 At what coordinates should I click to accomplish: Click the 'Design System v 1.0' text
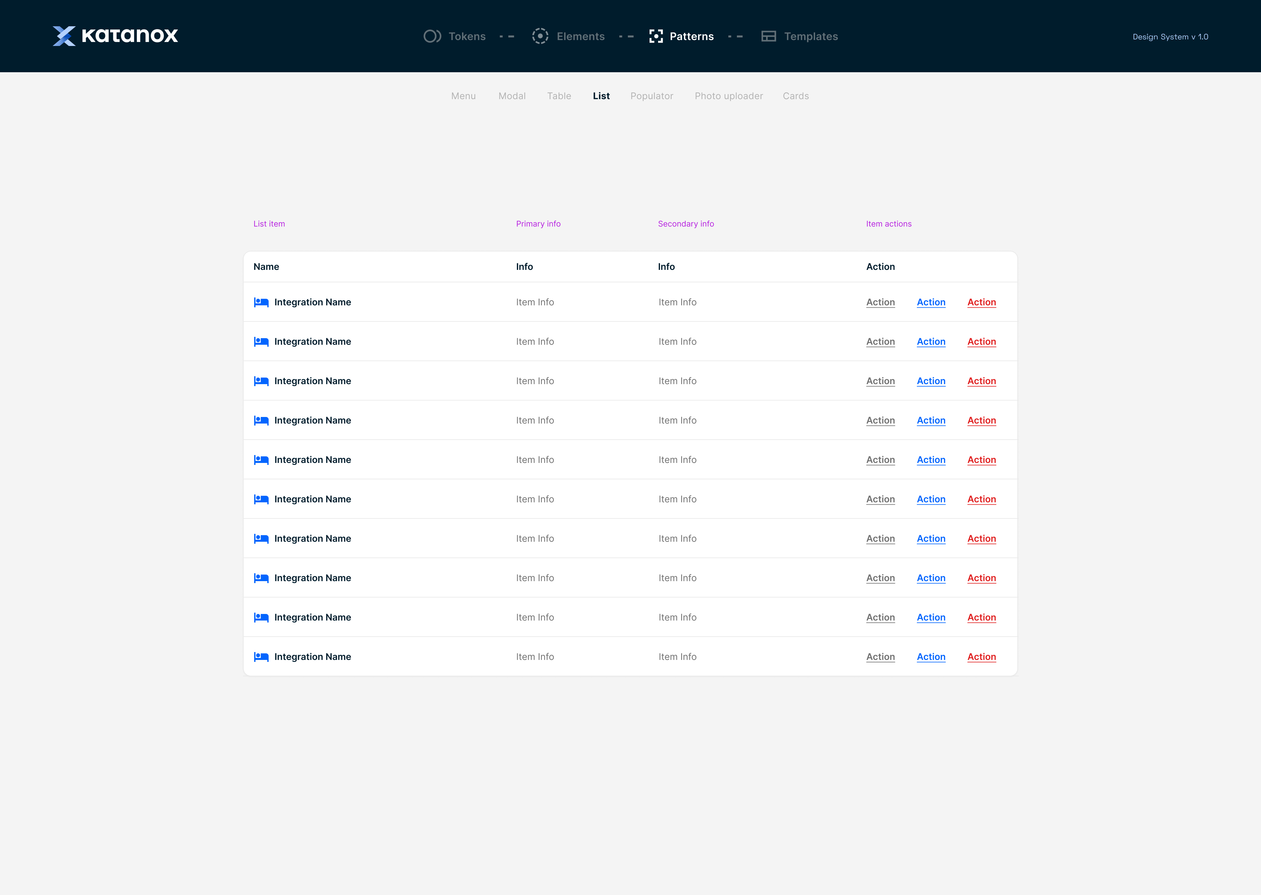(x=1170, y=37)
